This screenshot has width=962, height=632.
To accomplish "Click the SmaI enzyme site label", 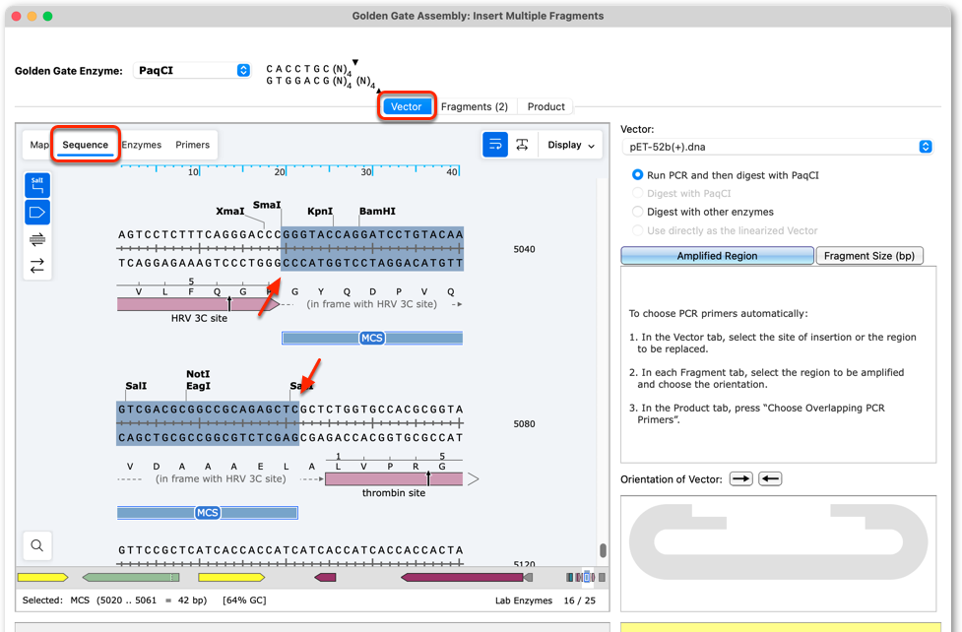I will point(267,205).
